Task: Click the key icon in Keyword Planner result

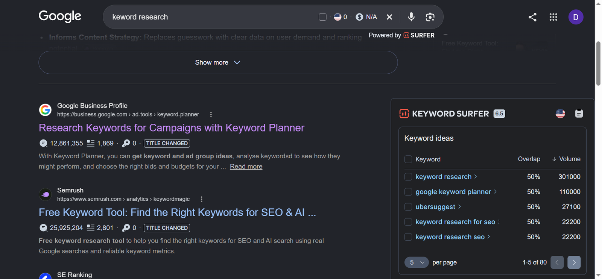Action: click(126, 143)
